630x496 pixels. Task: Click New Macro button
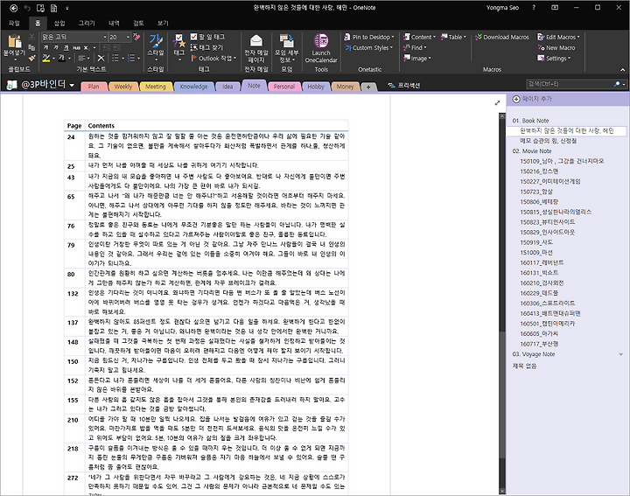(556, 48)
